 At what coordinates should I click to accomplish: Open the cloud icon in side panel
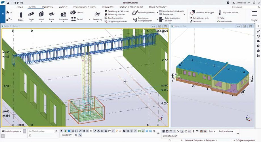pyautogui.click(x=258, y=41)
